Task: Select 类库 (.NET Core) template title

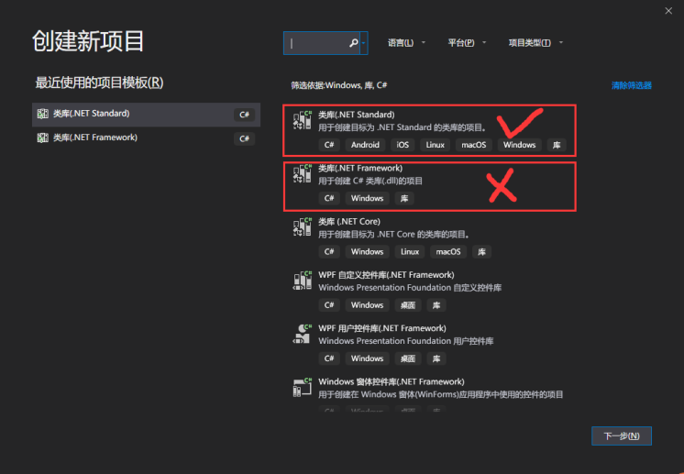Action: tap(349, 222)
